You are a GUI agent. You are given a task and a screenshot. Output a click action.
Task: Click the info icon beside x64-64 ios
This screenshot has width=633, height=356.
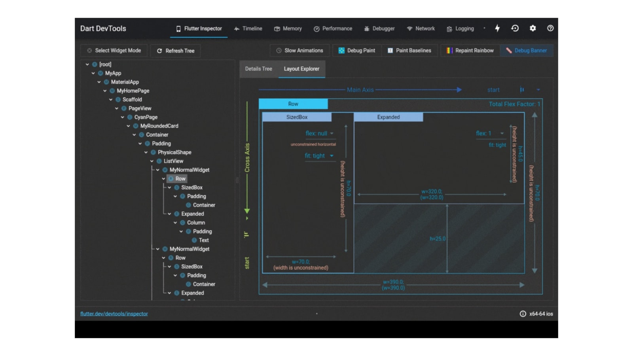pos(523,314)
